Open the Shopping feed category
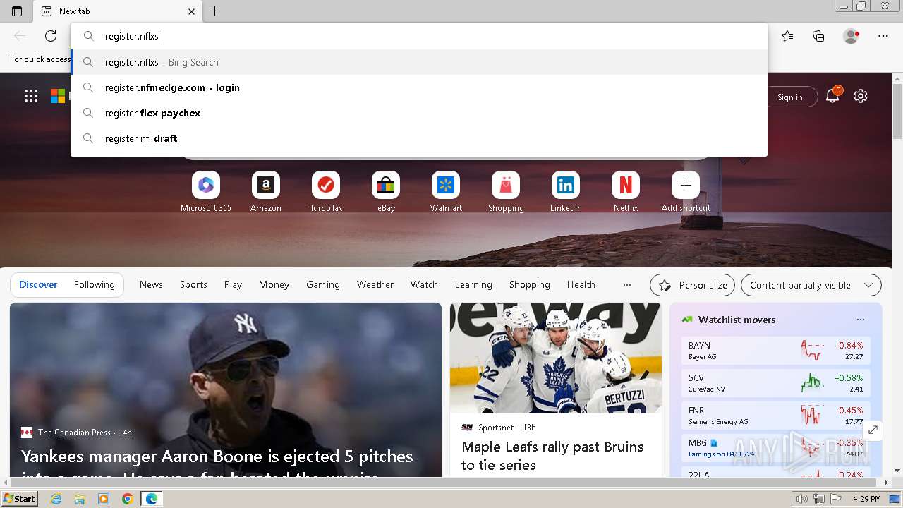 tap(529, 284)
